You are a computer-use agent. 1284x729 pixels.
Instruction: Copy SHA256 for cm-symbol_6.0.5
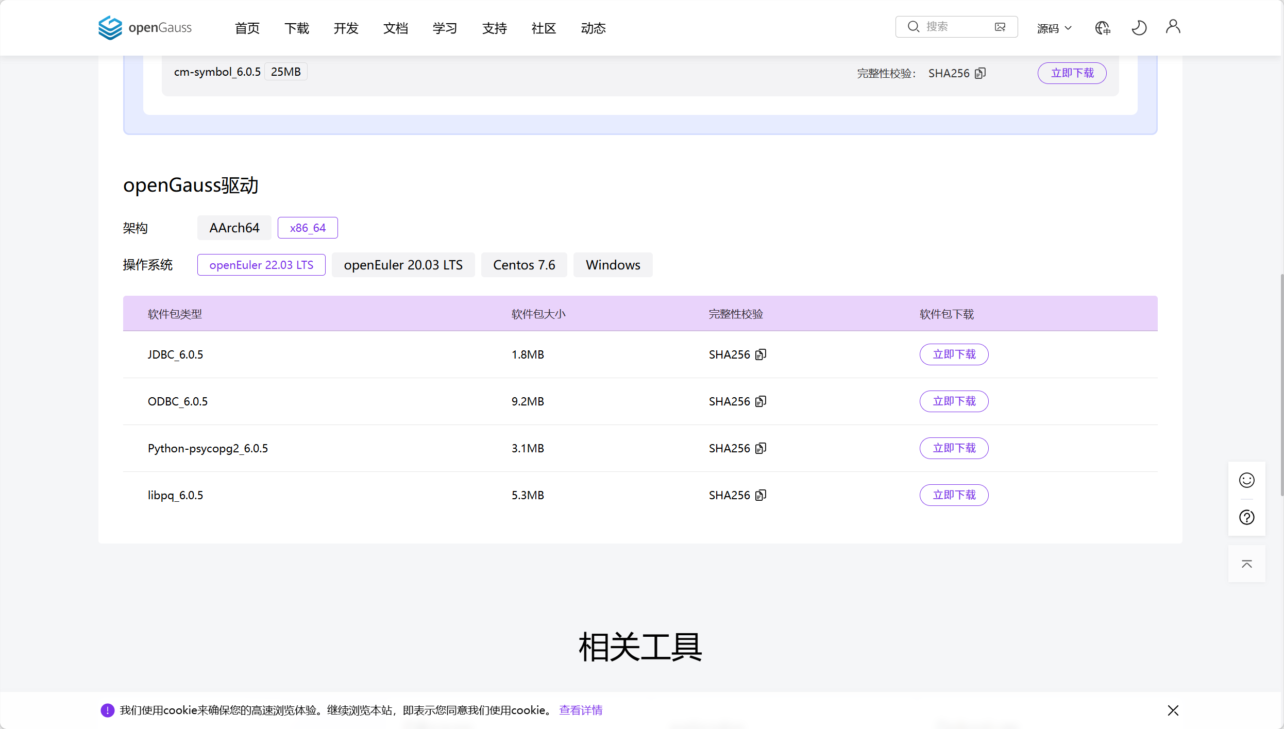click(981, 73)
